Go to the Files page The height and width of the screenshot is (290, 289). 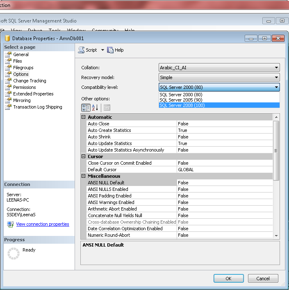17,61
